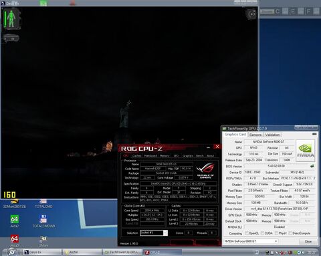Image resolution: width=321 pixels, height=256 pixels.
Task: Switch to the SPD tab in CPU-Z
Action: 176,156
